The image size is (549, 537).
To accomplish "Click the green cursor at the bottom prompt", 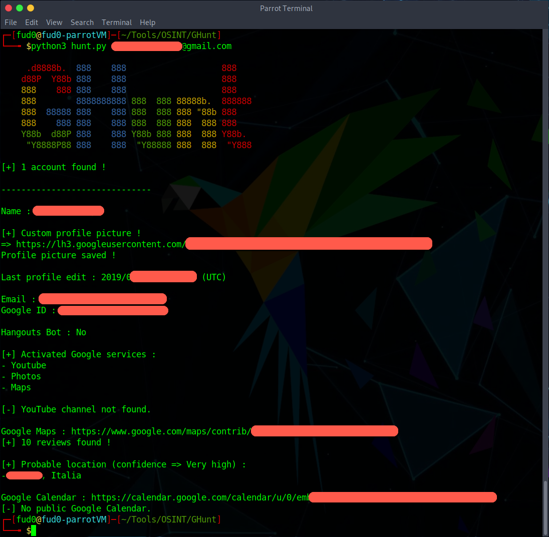I will tap(34, 530).
